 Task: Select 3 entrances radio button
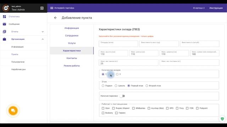click(117, 74)
